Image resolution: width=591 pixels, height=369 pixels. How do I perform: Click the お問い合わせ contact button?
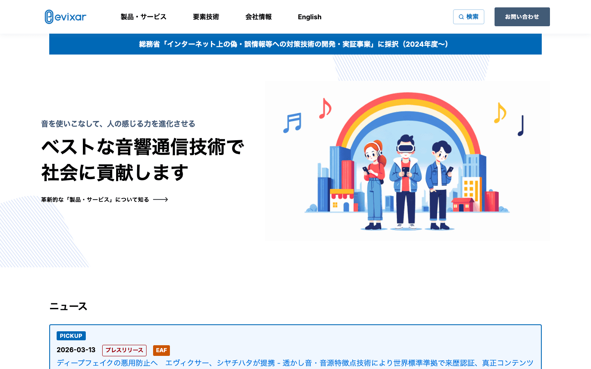(522, 17)
